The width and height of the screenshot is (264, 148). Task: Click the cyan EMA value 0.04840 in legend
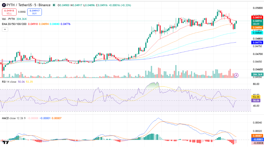coord(54,24)
